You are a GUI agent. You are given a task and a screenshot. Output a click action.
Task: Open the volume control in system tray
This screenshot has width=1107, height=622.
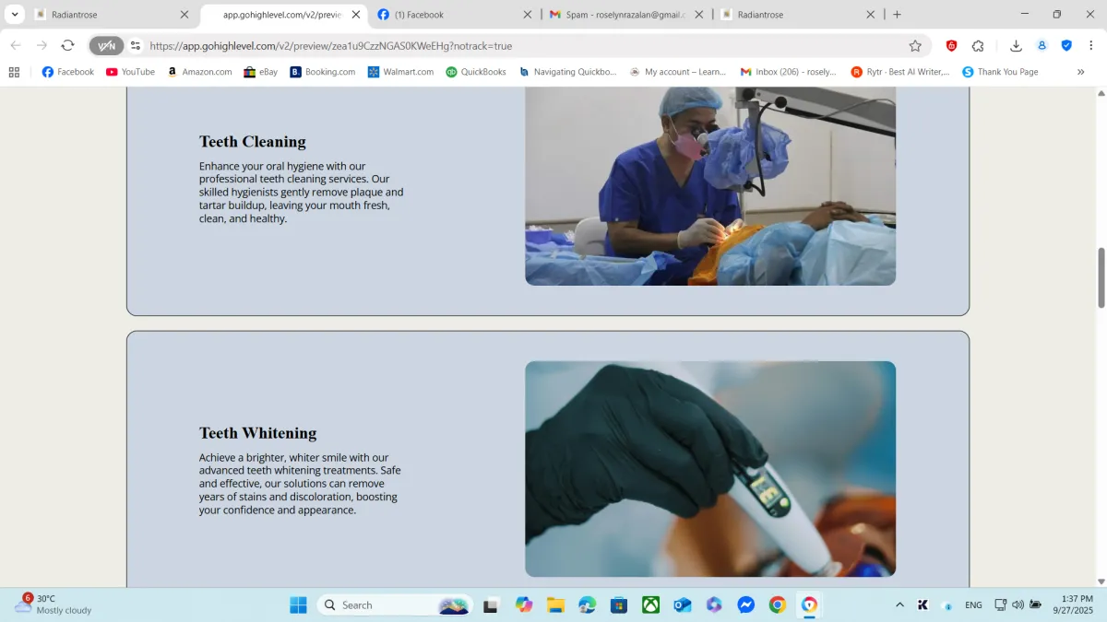[x=1018, y=605]
